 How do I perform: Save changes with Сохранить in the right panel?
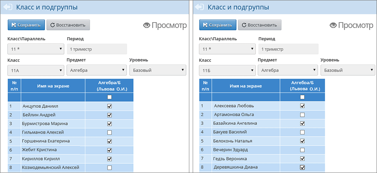(x=218, y=25)
